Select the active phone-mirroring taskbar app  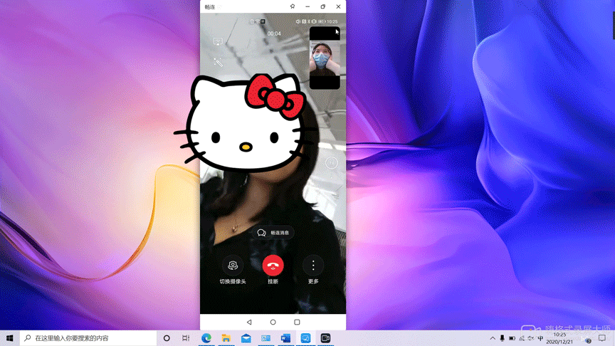(x=305, y=337)
